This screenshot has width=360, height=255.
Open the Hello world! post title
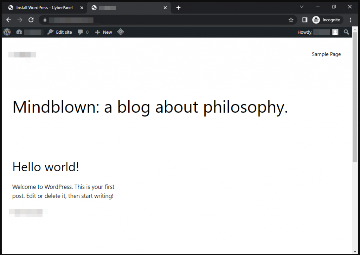coord(46,167)
